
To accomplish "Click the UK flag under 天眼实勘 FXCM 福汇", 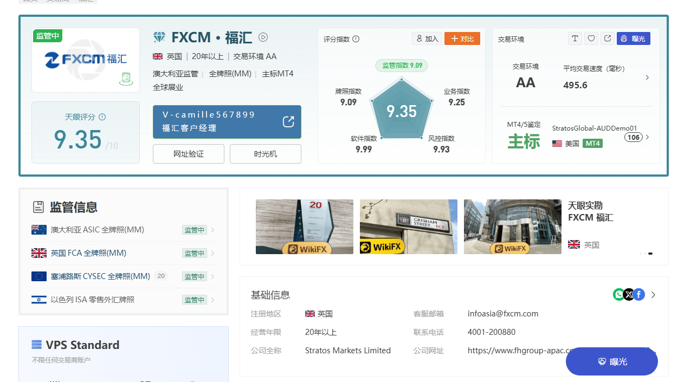I will 574,245.
